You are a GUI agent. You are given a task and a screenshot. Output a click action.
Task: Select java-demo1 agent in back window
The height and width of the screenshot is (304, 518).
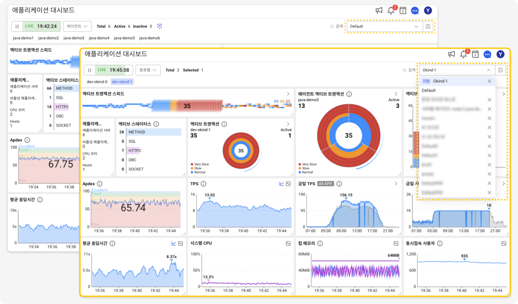[x=23, y=38]
